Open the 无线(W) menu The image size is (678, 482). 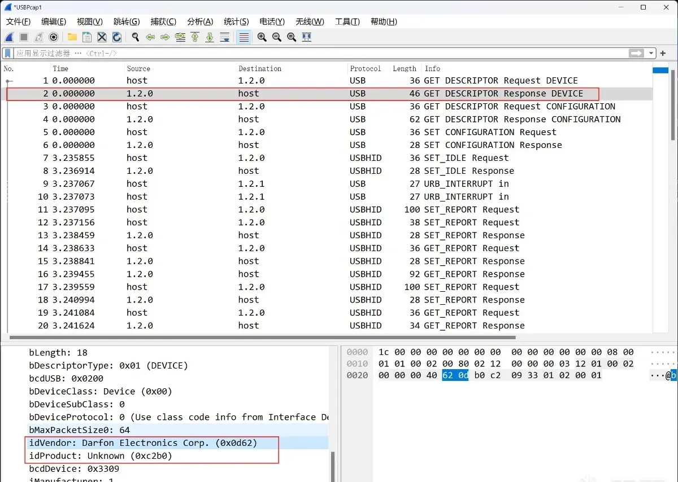pyautogui.click(x=310, y=21)
